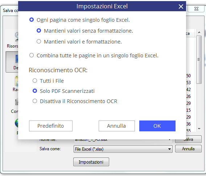Click the scrollbar down arrow in file list
206x176 pixels.
(x=199, y=129)
